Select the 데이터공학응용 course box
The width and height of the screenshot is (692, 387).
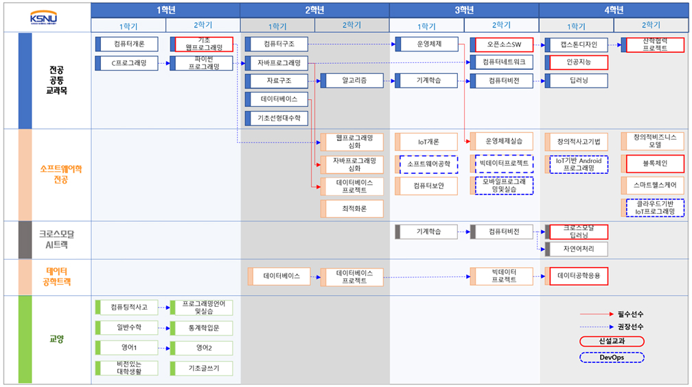pyautogui.click(x=577, y=276)
